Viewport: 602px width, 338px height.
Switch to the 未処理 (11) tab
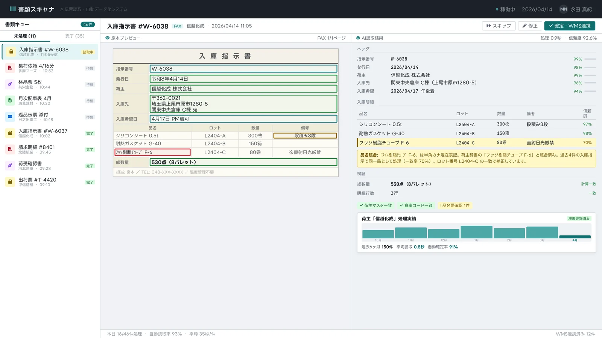[25, 36]
